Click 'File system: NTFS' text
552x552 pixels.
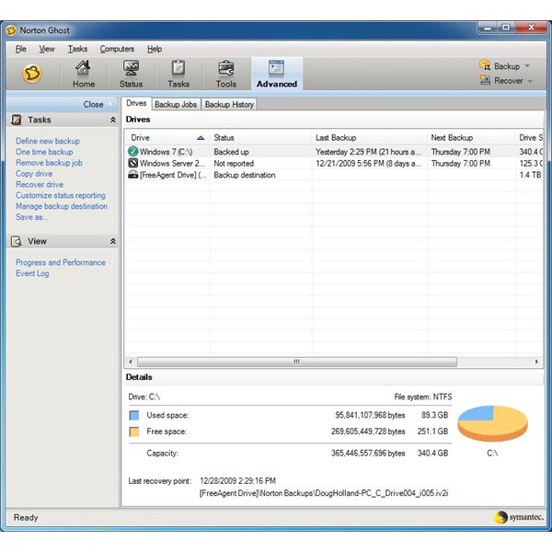tap(423, 397)
